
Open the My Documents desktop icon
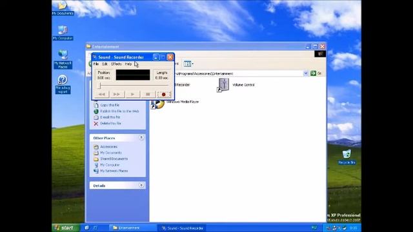coord(63,8)
